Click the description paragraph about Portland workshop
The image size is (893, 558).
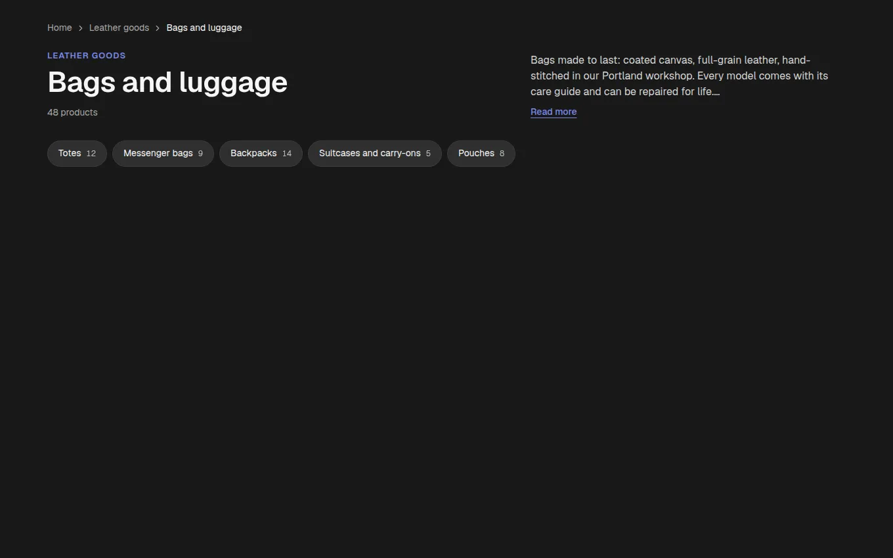click(680, 75)
